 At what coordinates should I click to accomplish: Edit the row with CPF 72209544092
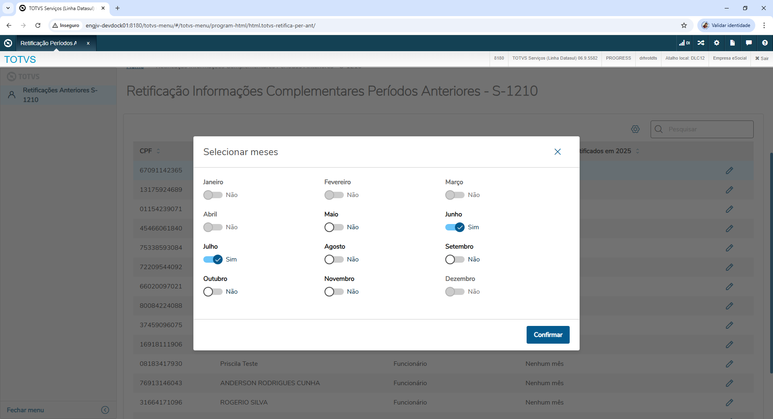pyautogui.click(x=729, y=267)
